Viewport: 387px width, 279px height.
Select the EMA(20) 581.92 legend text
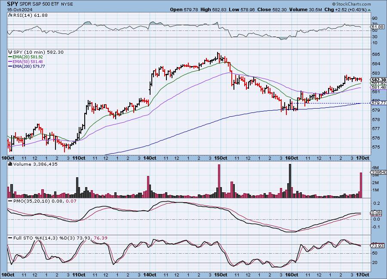click(x=28, y=57)
